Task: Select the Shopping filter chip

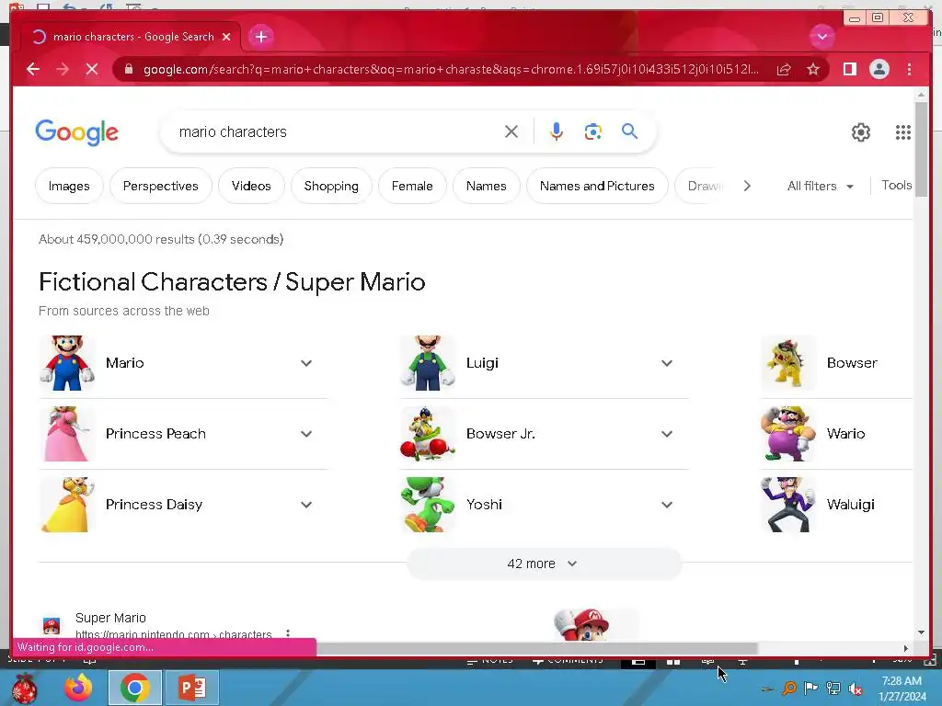Action: point(331,186)
